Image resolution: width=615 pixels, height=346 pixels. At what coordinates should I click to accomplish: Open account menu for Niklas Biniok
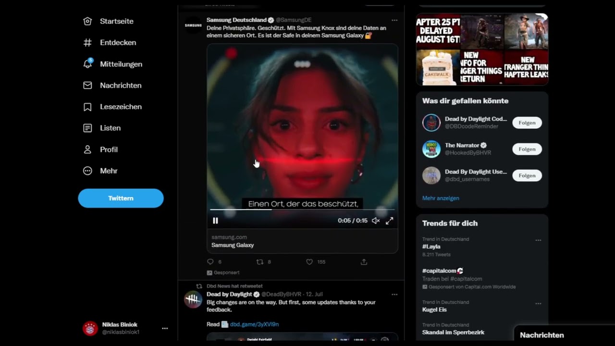pyautogui.click(x=165, y=328)
